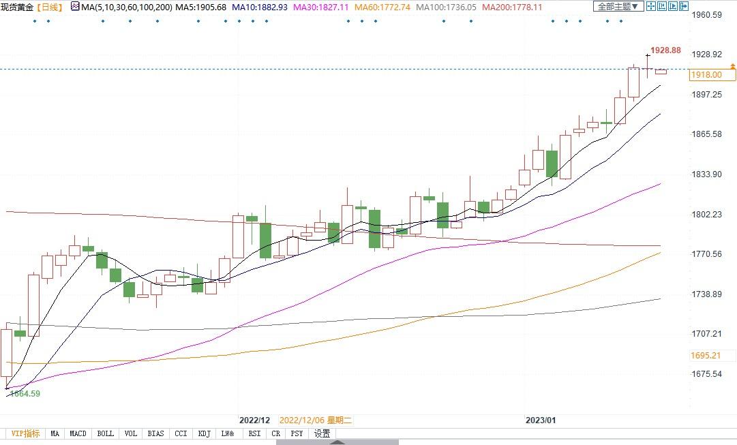Open the VIP指标 tab
This screenshot has width=737, height=445.
[x=25, y=433]
